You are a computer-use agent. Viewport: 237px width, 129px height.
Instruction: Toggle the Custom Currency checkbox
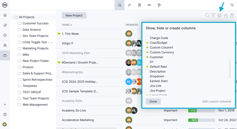tap(147, 52)
